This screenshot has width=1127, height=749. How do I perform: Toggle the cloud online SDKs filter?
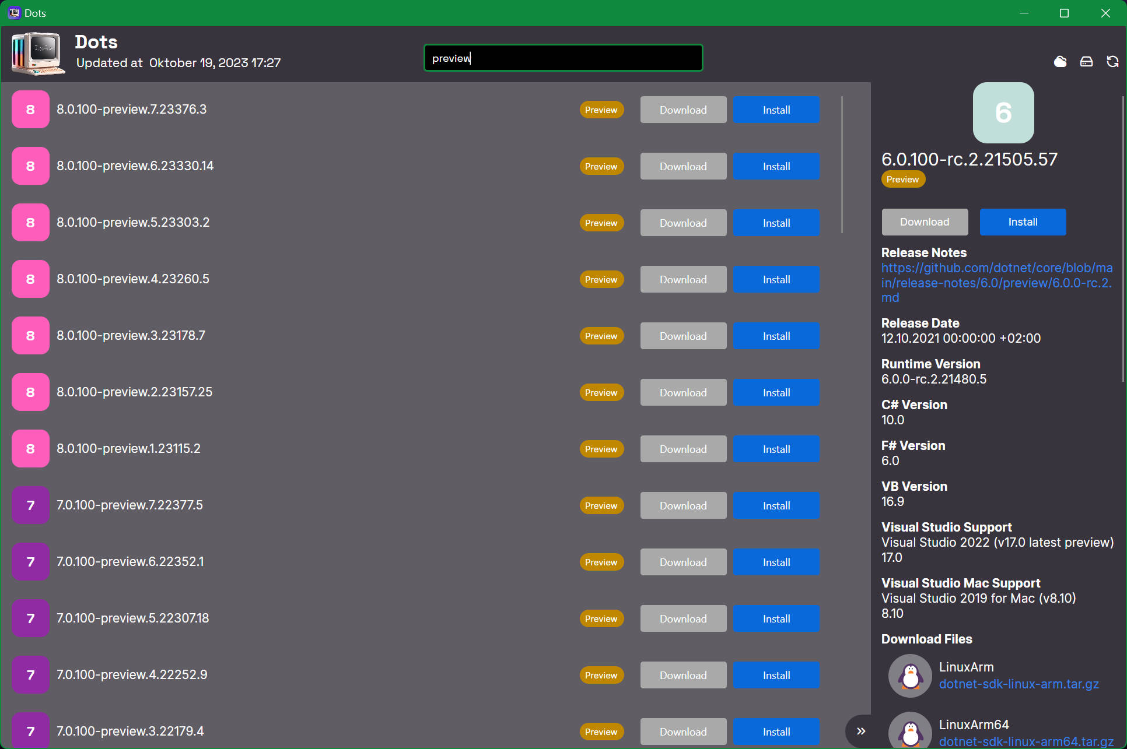[1060, 61]
